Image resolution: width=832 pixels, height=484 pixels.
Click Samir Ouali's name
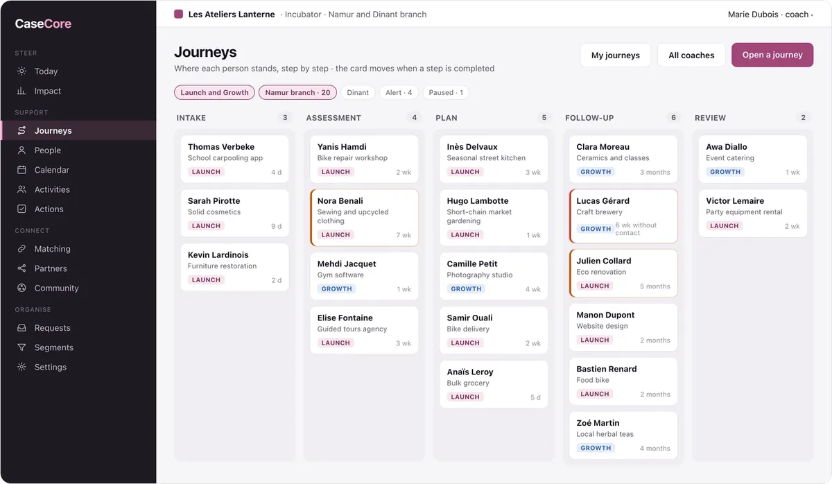[470, 318]
